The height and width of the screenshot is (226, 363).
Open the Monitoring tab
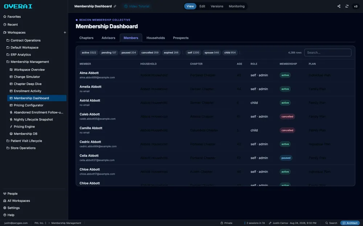point(237,6)
